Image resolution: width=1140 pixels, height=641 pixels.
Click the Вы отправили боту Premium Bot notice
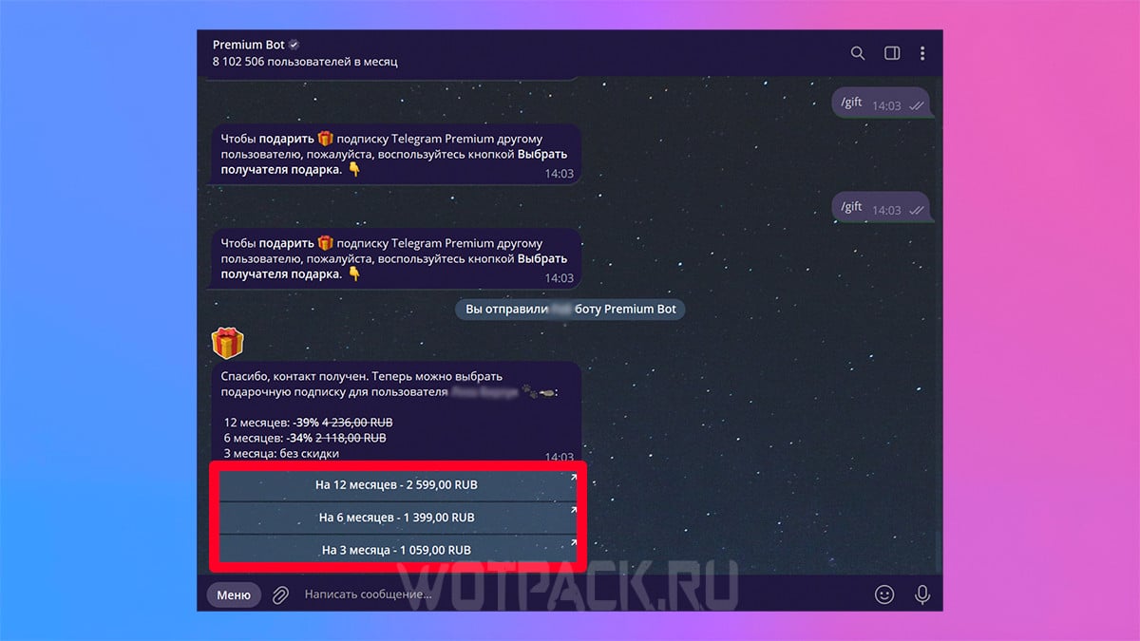point(570,310)
